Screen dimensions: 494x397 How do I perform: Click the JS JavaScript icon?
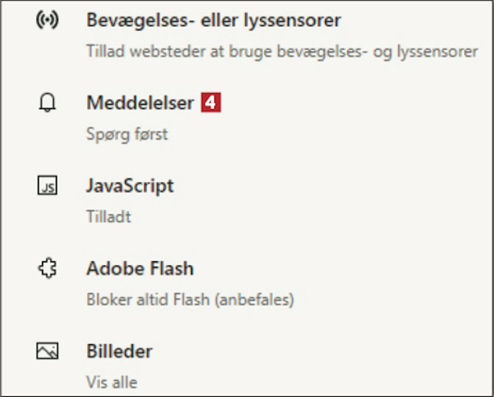click(x=47, y=185)
